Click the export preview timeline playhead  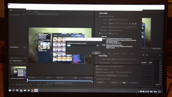point(27,80)
